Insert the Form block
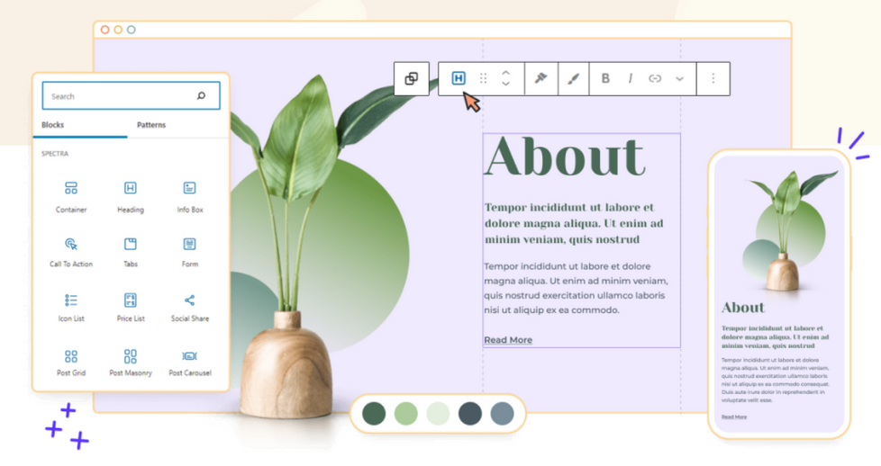881x466 pixels. (x=189, y=245)
